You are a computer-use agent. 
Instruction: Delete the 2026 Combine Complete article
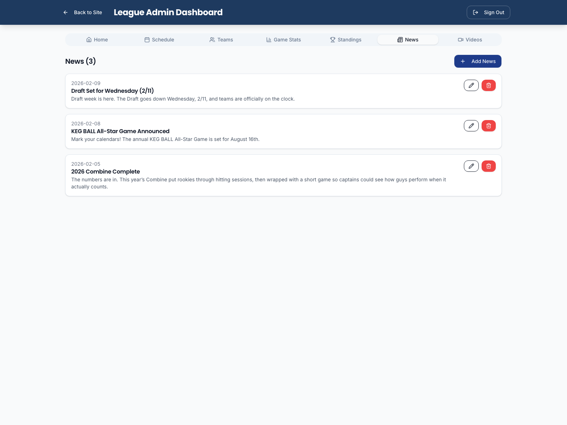[488, 166]
